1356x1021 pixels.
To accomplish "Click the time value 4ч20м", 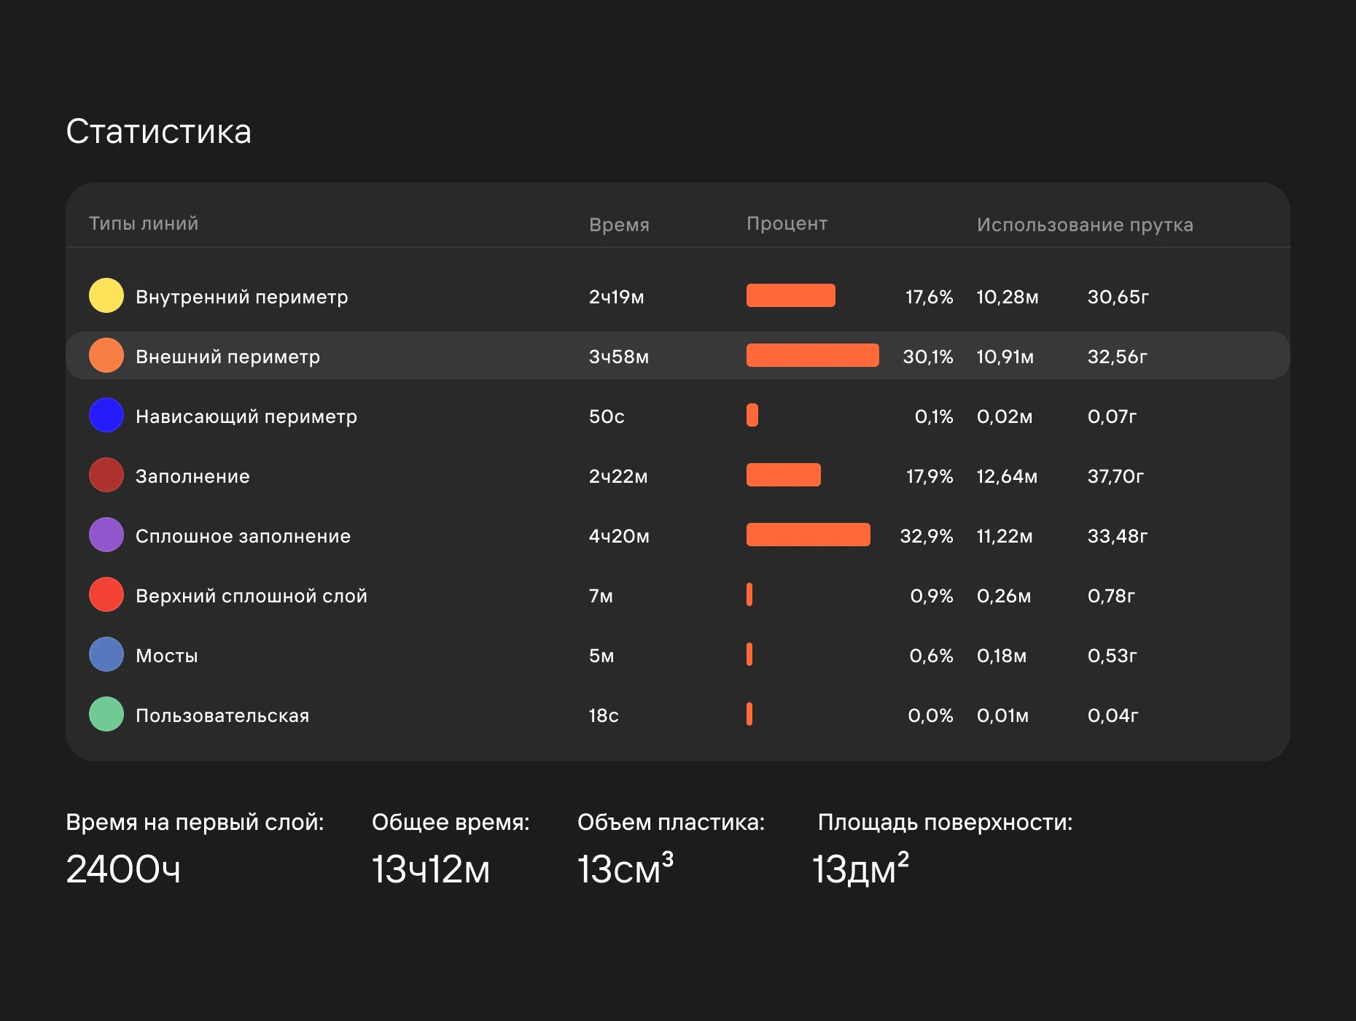I will pyautogui.click(x=619, y=536).
